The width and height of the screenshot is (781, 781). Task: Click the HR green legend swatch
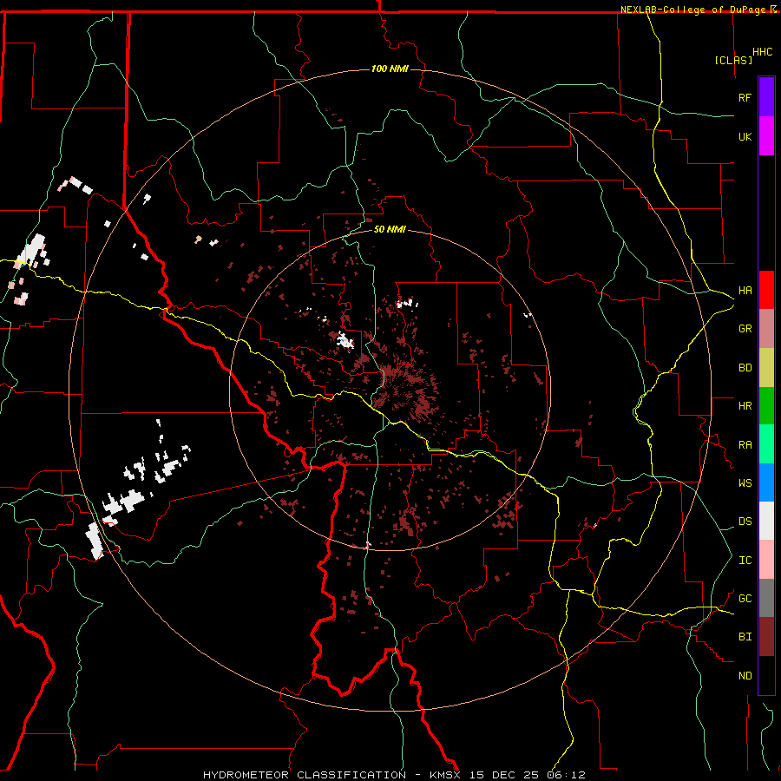(x=766, y=406)
